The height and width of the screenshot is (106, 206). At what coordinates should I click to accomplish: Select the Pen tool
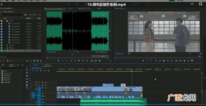click(x=27, y=82)
